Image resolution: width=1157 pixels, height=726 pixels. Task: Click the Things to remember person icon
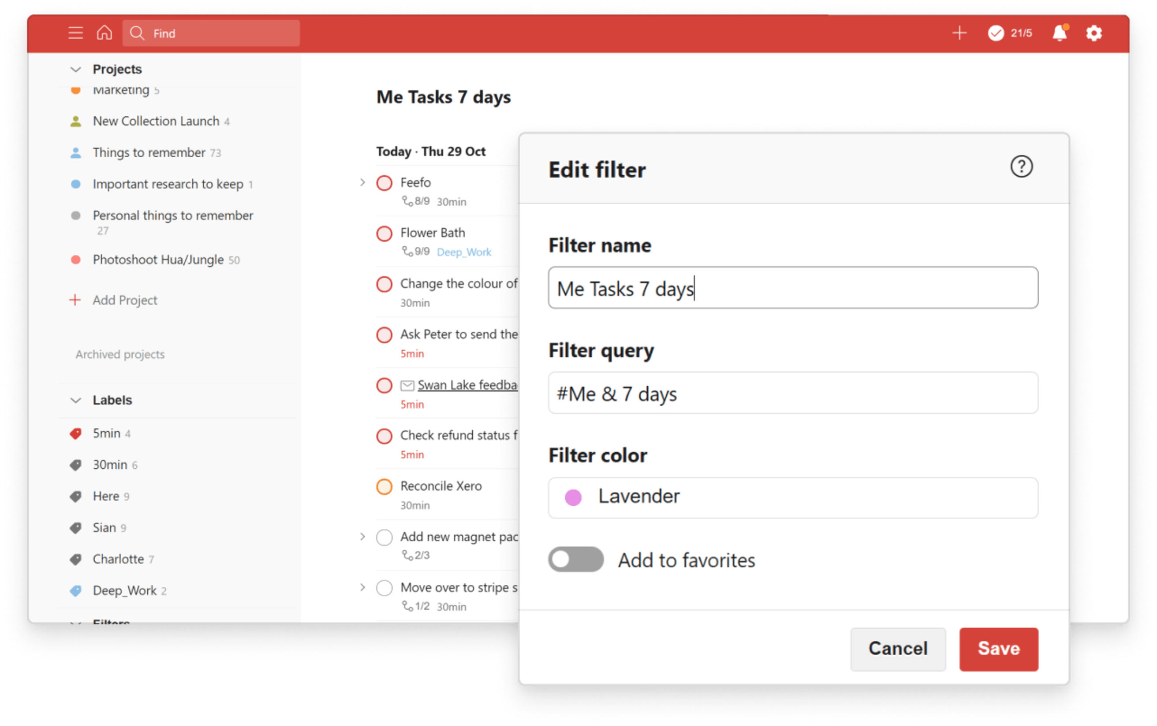pyautogui.click(x=75, y=153)
